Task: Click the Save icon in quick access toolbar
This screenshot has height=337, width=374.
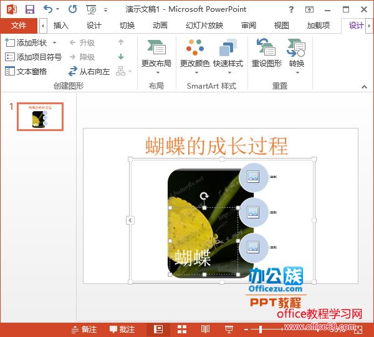Action: click(29, 9)
